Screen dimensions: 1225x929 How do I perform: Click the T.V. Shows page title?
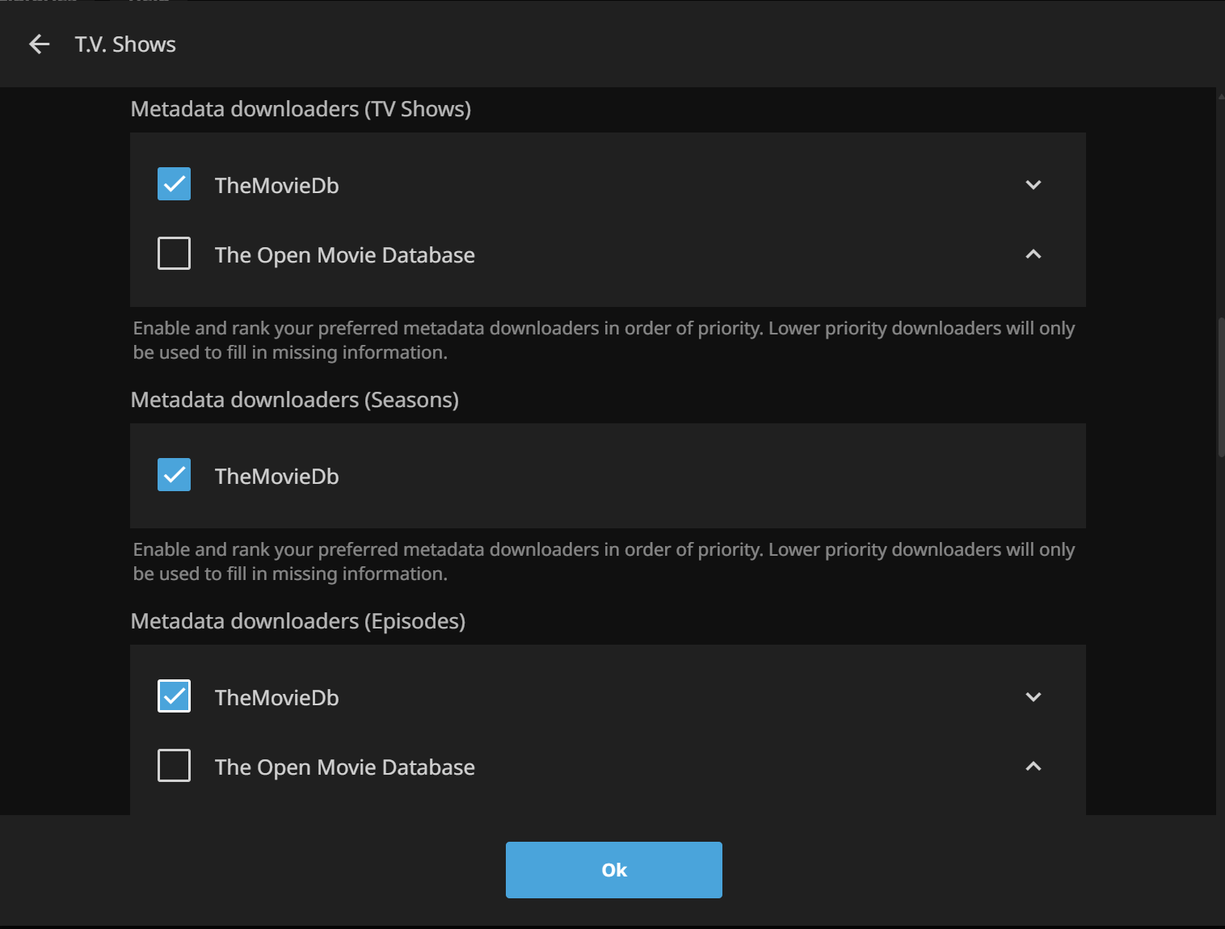click(x=125, y=44)
